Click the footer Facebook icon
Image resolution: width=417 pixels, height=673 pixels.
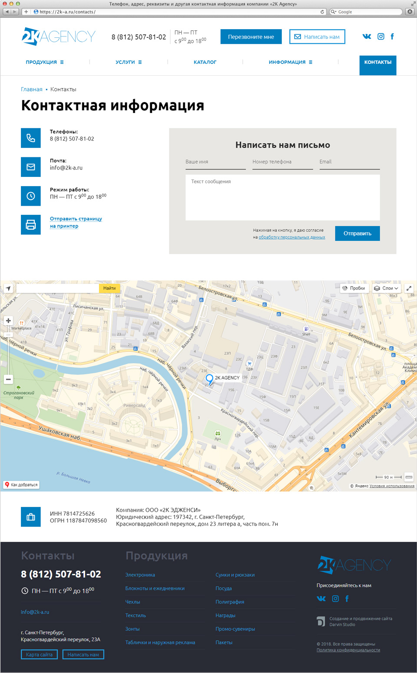point(347,599)
